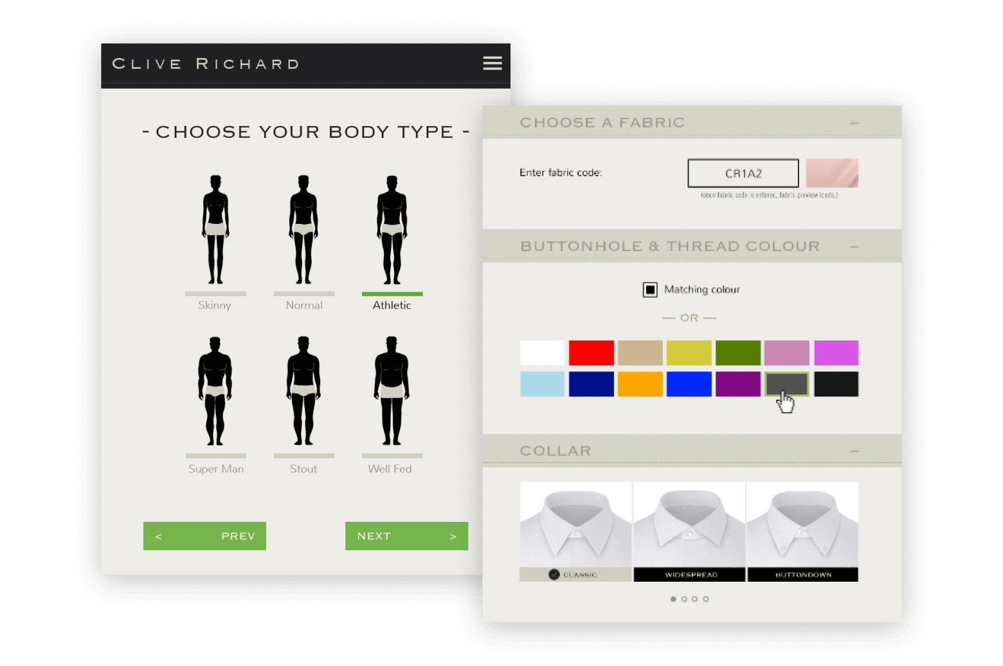1003x666 pixels.
Task: Choose the Stout body type figure
Action: (x=303, y=391)
